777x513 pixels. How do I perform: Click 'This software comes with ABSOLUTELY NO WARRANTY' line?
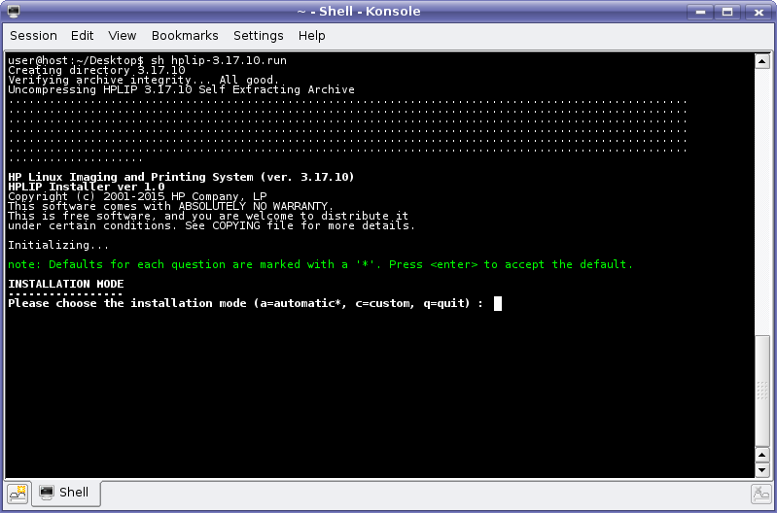[171, 206]
